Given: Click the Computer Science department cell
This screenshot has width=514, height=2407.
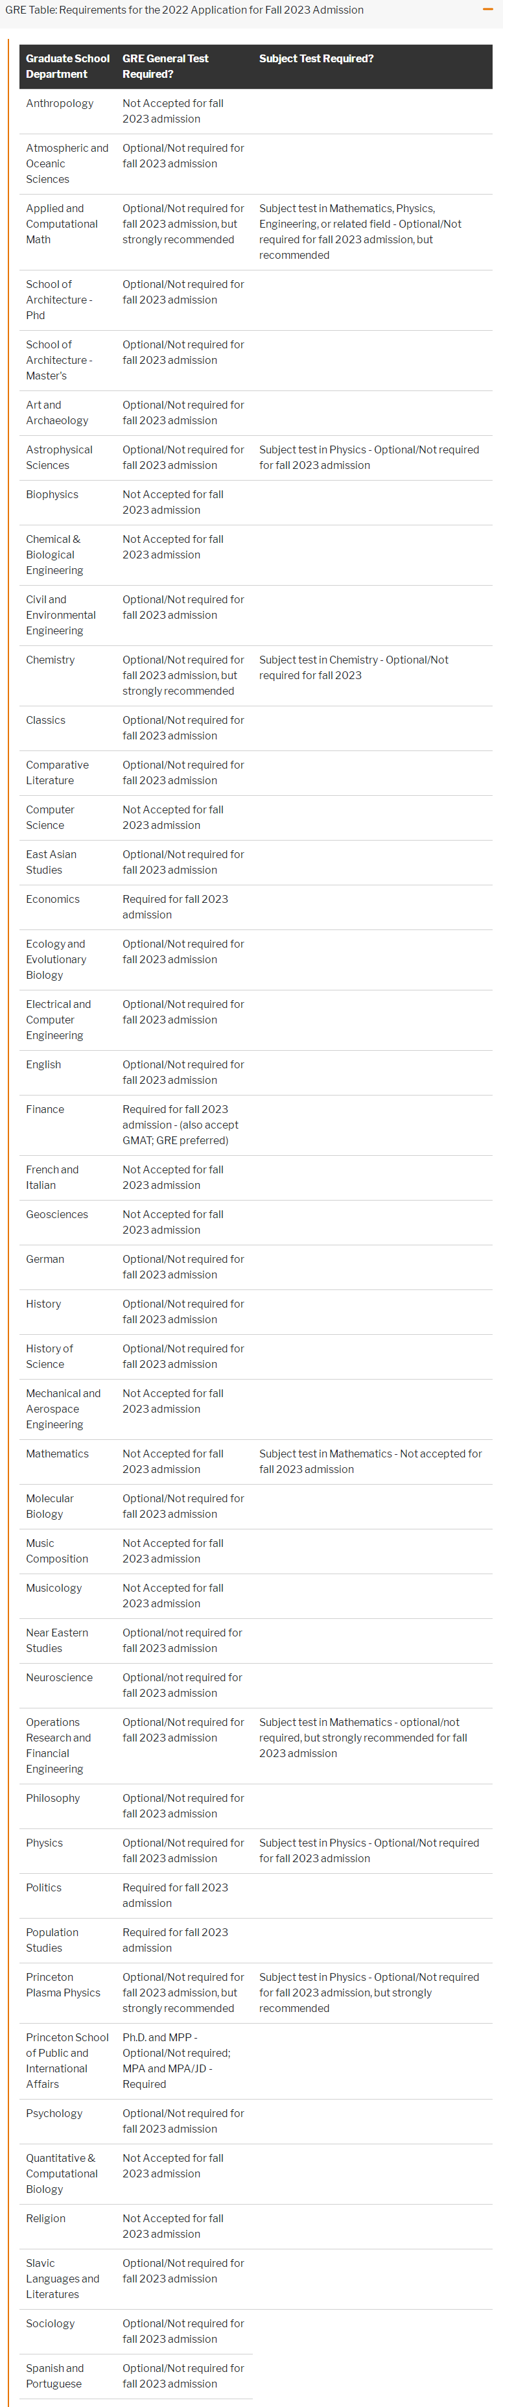Looking at the screenshot, I should 51,818.
